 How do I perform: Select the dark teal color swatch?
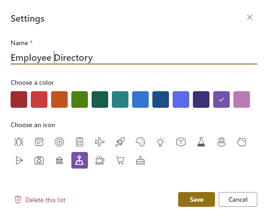[100, 99]
